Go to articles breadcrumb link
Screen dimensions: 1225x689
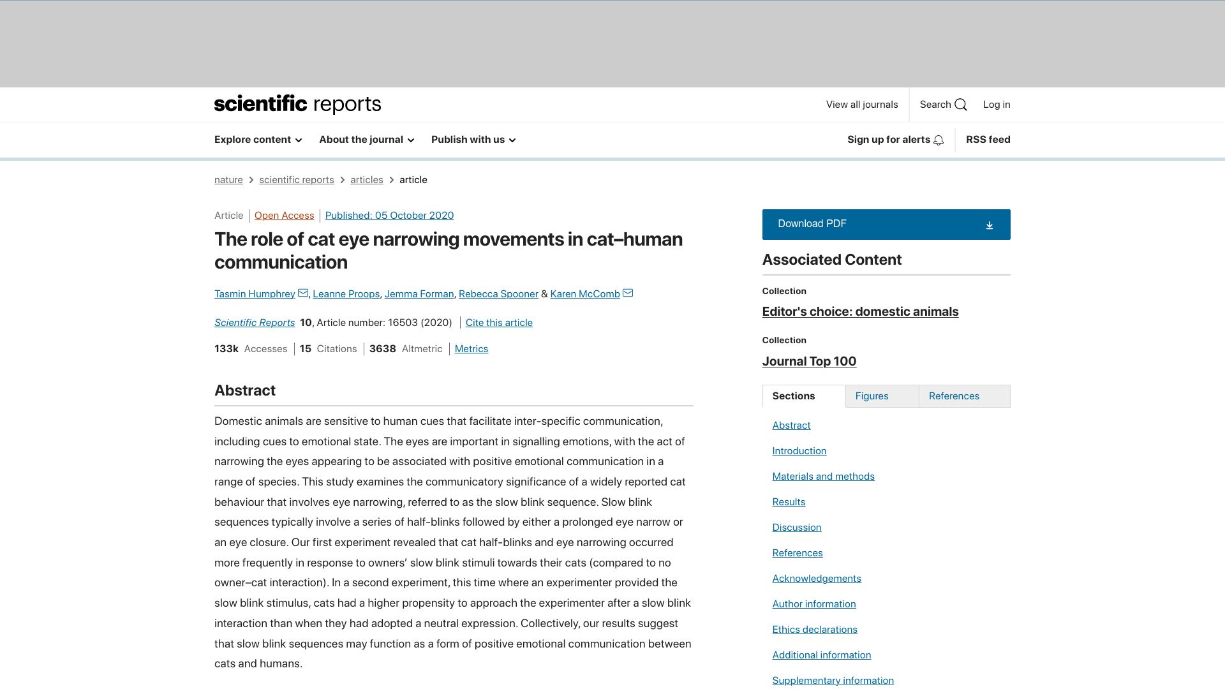click(x=367, y=180)
